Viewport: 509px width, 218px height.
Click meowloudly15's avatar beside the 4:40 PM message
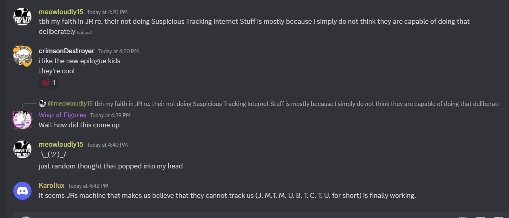(x=23, y=149)
